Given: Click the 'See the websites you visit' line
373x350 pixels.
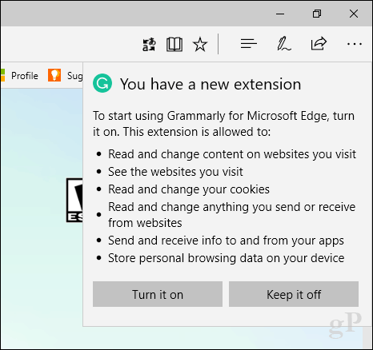Looking at the screenshot, I should coord(175,172).
